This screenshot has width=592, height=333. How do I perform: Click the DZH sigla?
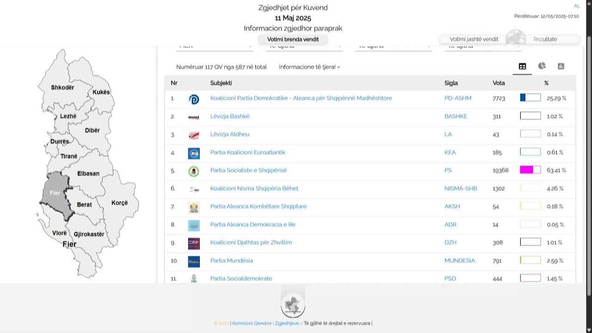[x=451, y=242]
